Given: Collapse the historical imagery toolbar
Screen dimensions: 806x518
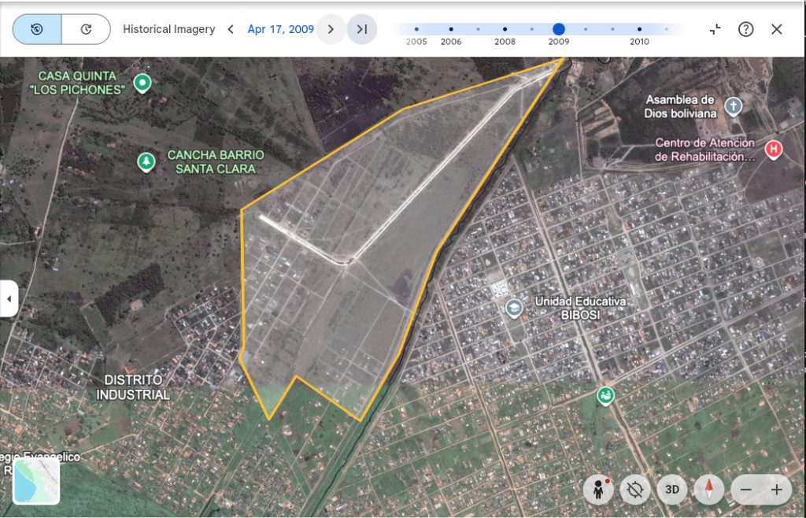Looking at the screenshot, I should click(x=715, y=29).
